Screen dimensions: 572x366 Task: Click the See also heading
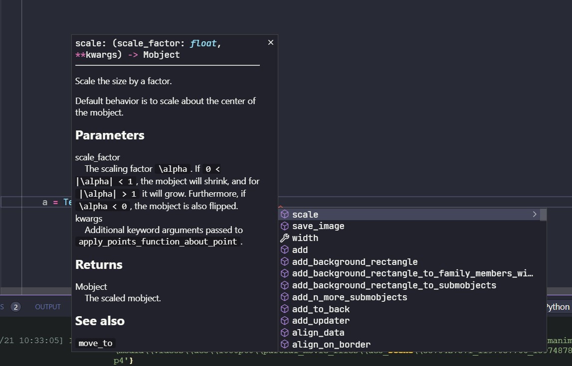pos(100,321)
